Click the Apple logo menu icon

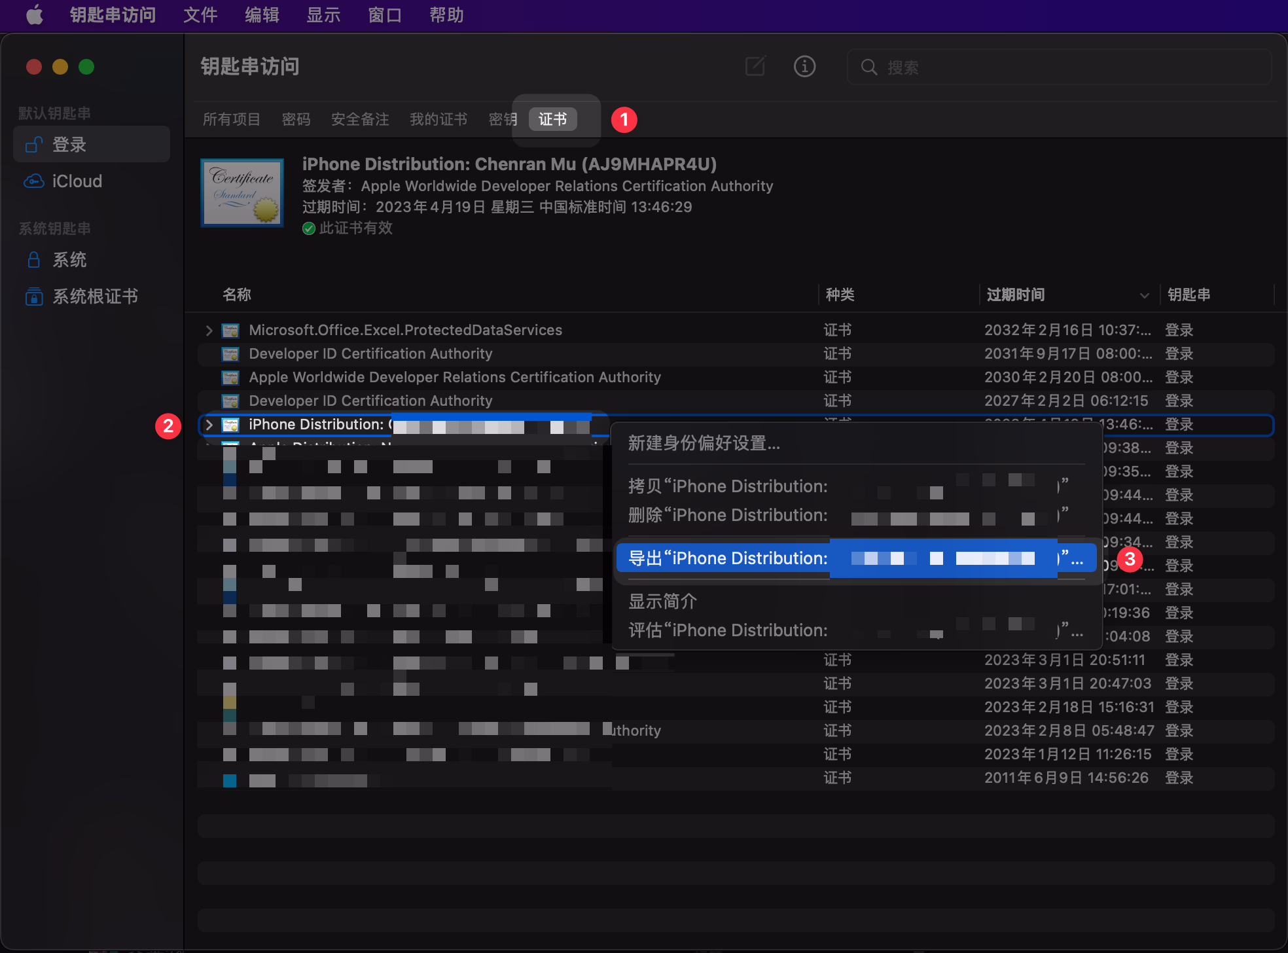34,14
